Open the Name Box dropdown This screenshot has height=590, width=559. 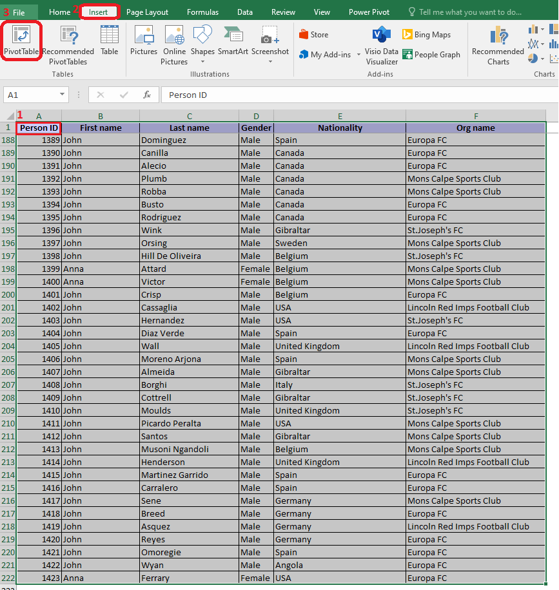point(63,95)
